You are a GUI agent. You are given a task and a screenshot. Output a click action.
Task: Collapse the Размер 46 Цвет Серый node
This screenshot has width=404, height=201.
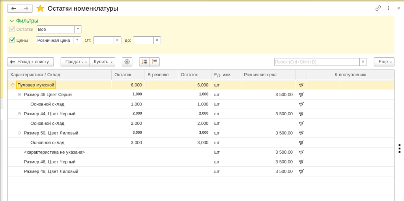[x=19, y=94]
